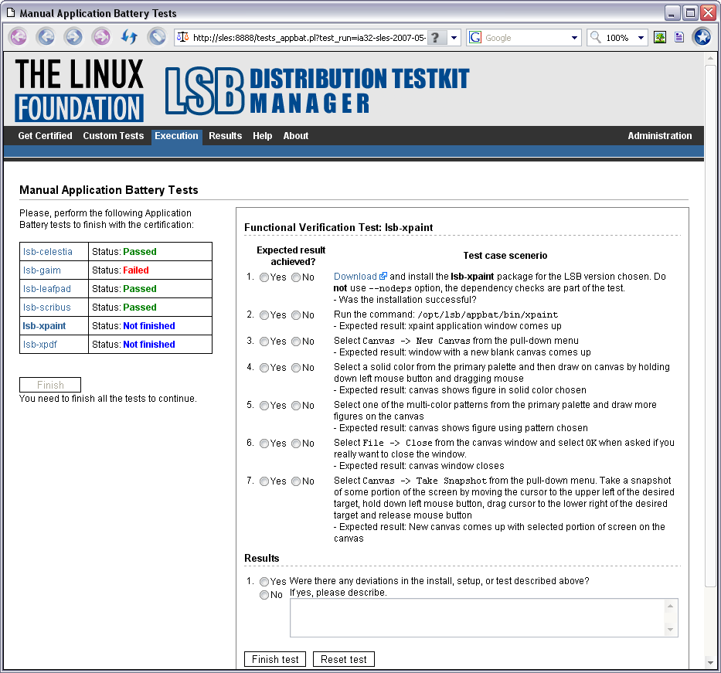Click the external-link icon beside Download
Image resolution: width=721 pixels, height=673 pixels.
pos(383,277)
